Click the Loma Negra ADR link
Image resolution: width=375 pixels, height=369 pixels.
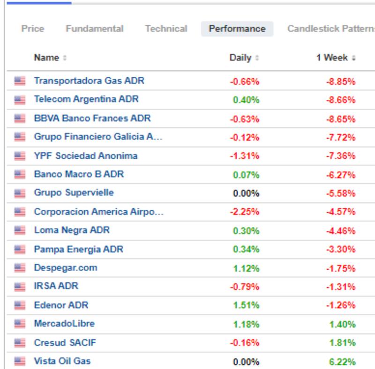(72, 230)
